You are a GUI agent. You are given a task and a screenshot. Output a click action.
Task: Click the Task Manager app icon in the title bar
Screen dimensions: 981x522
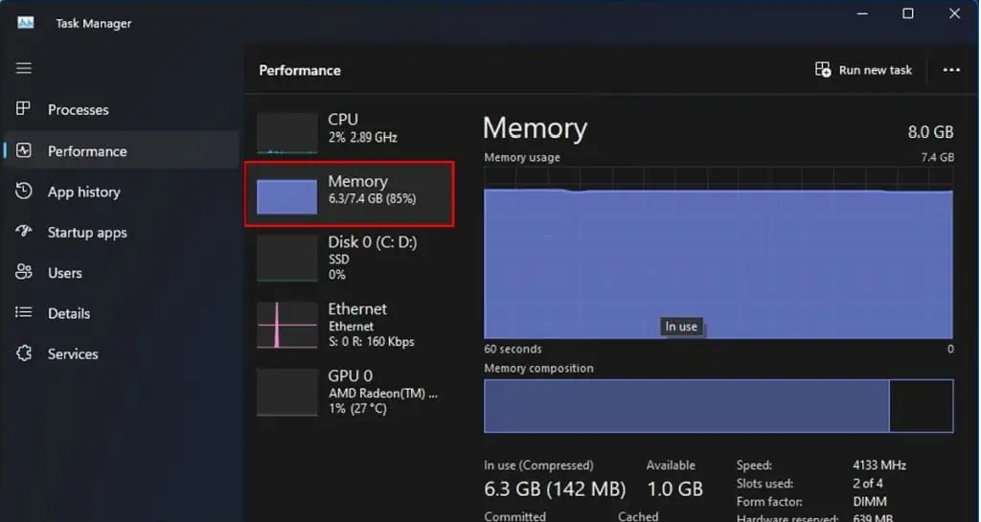(x=26, y=23)
